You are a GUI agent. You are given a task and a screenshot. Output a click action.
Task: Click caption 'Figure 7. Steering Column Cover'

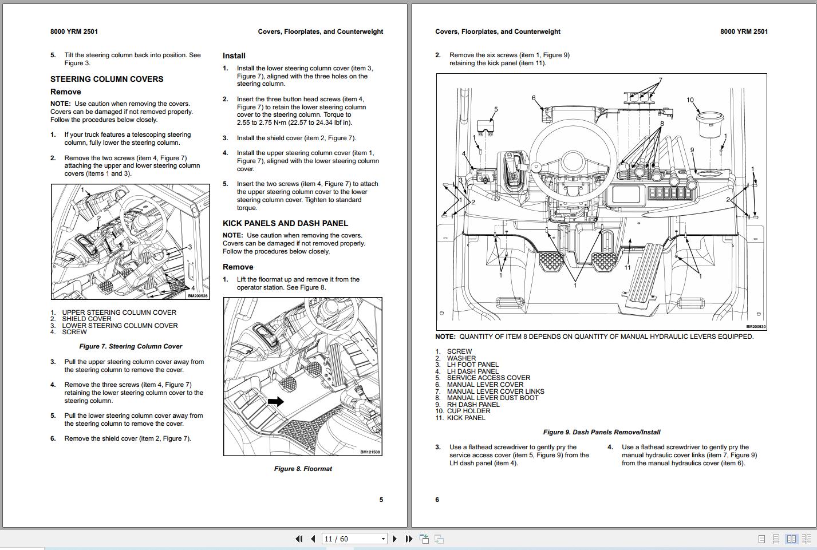click(131, 346)
